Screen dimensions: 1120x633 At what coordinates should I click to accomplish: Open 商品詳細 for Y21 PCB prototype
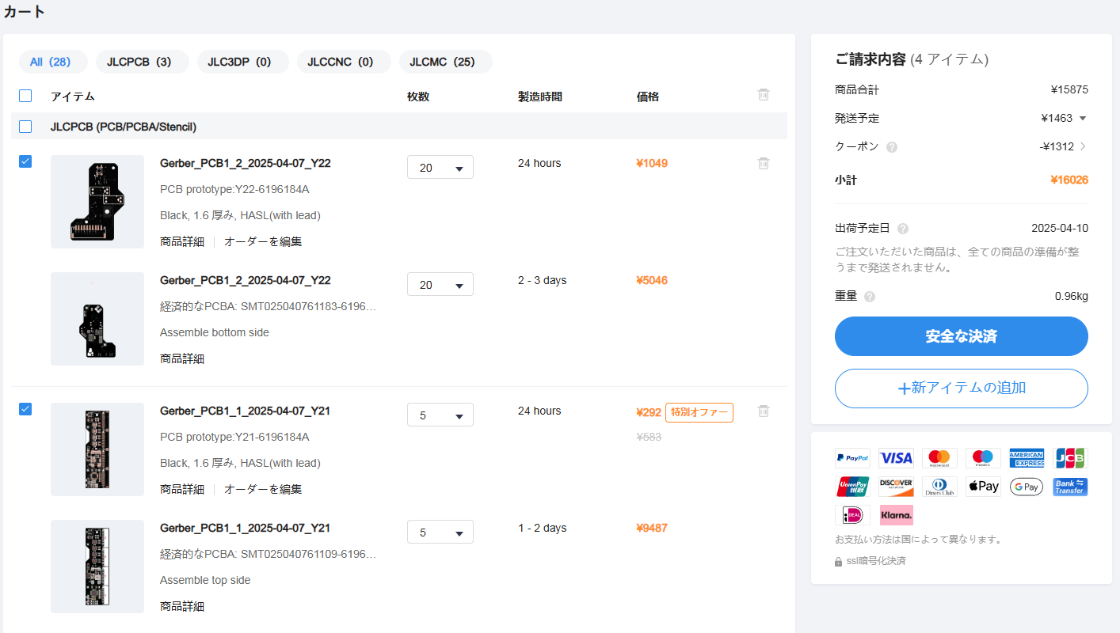182,489
